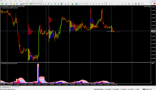Image resolution: width=156 pixels, height=90 pixels.
Task: Open the 'Xem' menu
Action: (x=10, y=1)
